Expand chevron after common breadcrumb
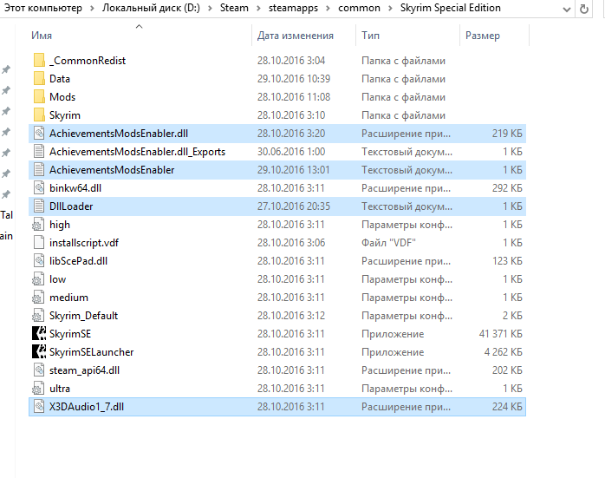Screen dimensions: 605x478 (x=390, y=9)
